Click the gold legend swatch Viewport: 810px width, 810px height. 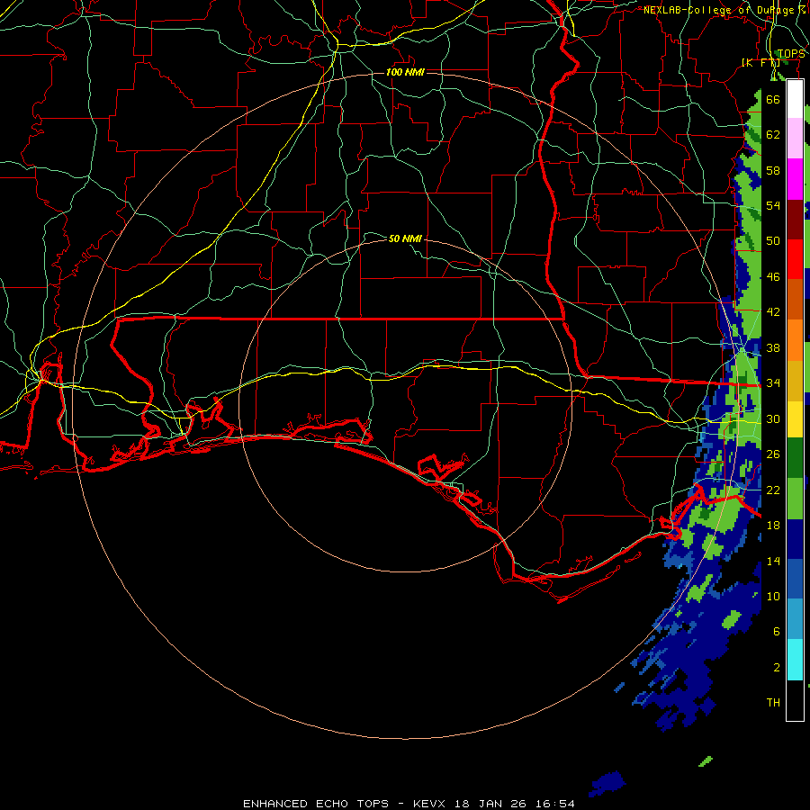pyautogui.click(x=795, y=381)
